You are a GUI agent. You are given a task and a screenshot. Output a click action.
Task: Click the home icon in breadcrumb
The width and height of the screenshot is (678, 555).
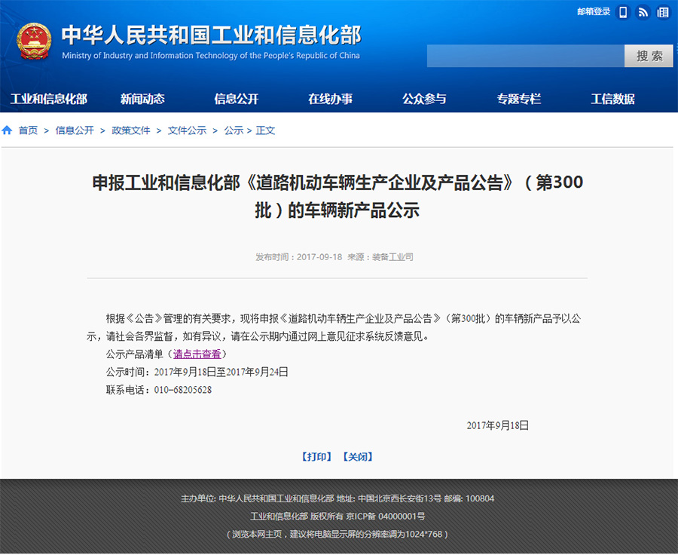[7, 130]
